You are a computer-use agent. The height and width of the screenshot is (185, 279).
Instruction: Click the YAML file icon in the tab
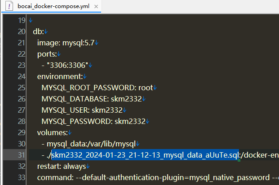(x=9, y=6)
